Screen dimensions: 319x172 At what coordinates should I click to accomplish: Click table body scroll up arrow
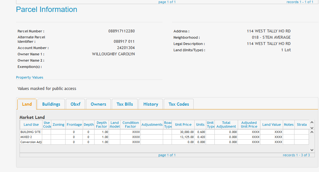click(312, 132)
